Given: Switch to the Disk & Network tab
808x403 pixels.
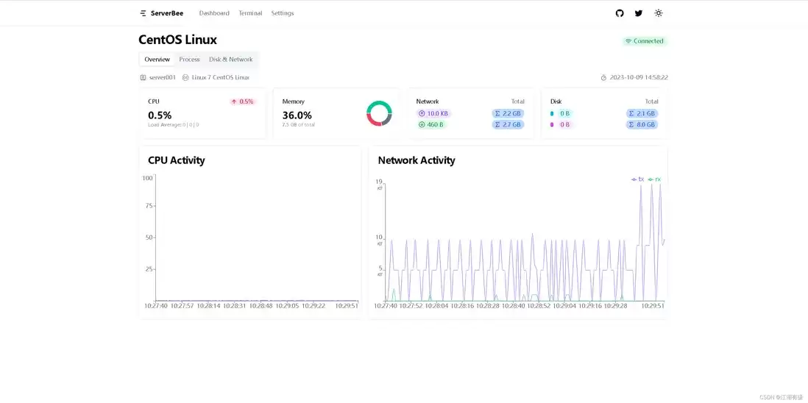Looking at the screenshot, I should (231, 60).
